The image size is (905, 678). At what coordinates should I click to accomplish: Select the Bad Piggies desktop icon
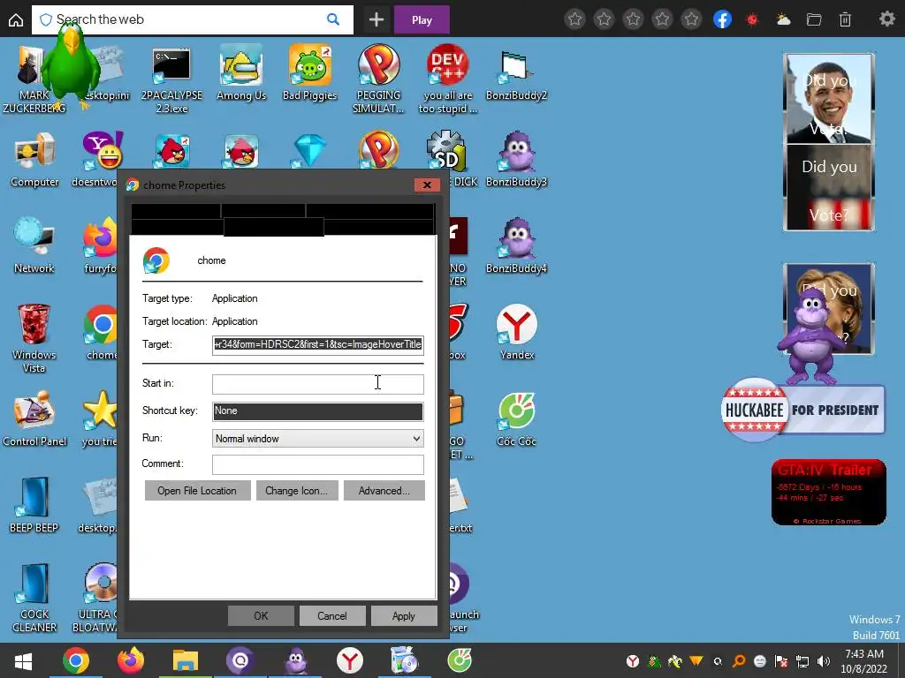click(x=310, y=72)
